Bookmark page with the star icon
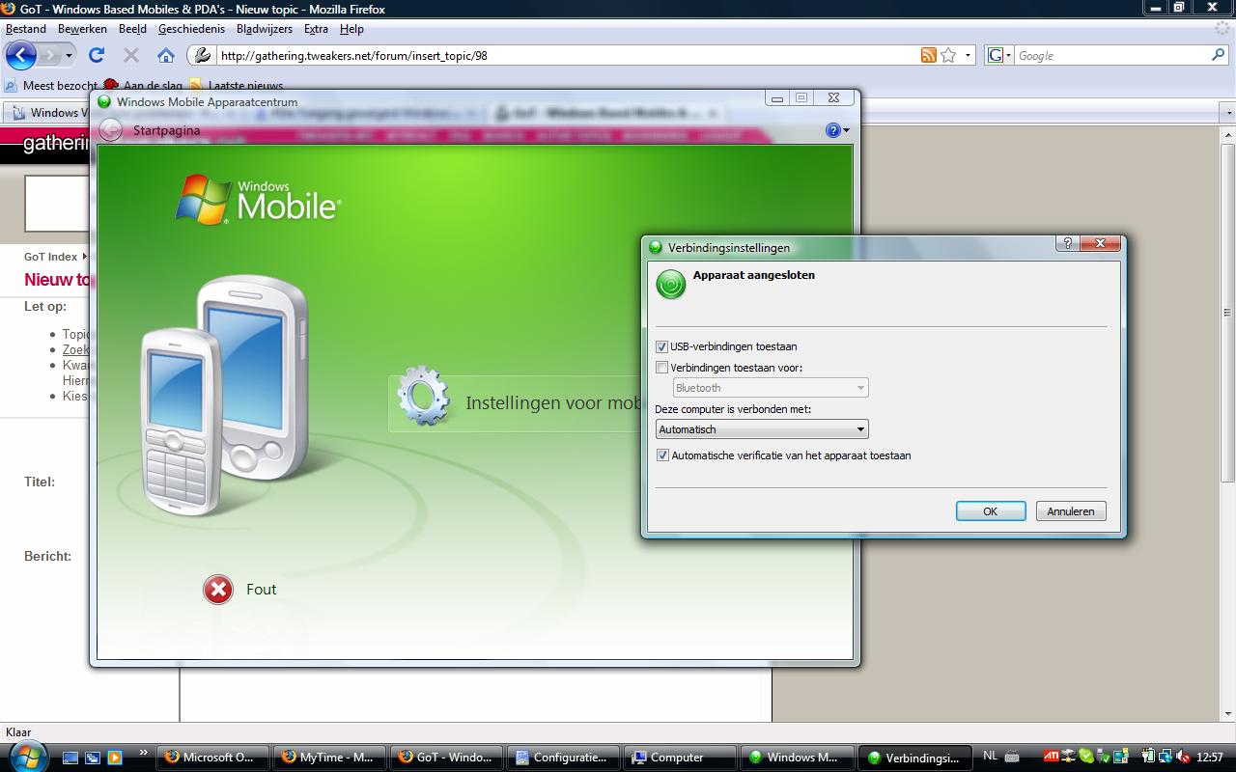Image resolution: width=1236 pixels, height=772 pixels. 948,55
